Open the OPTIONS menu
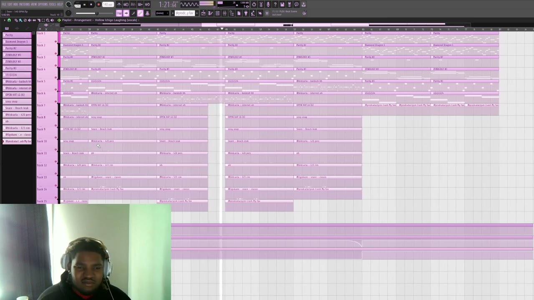The height and width of the screenshot is (300, 534). [43, 4]
